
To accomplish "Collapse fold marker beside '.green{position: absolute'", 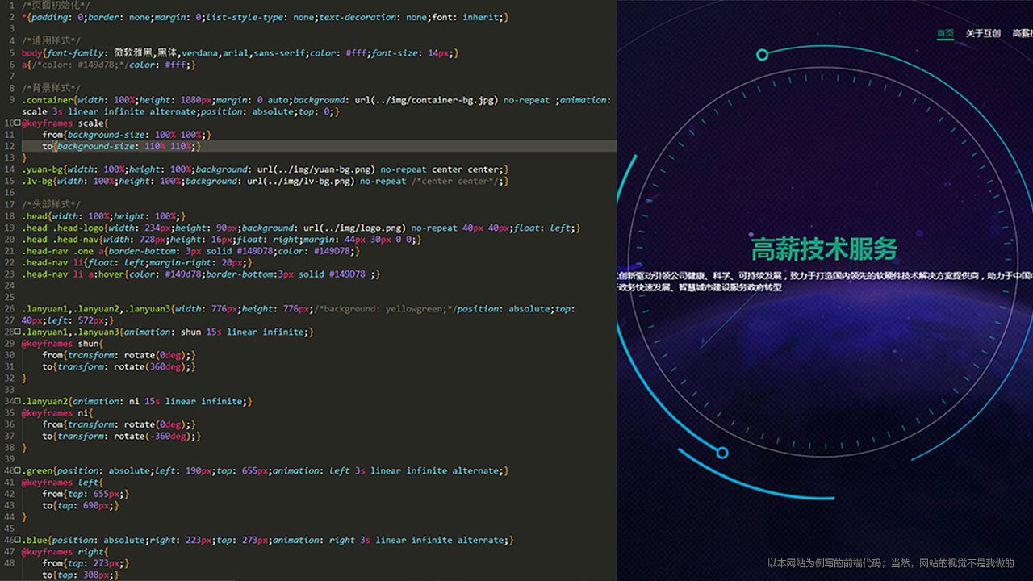I will point(18,470).
